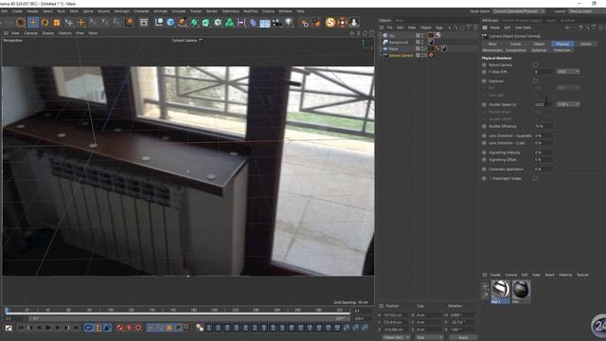This screenshot has height=341, width=606.
Task: Open material manager Create menu
Action: pyautogui.click(x=495, y=275)
